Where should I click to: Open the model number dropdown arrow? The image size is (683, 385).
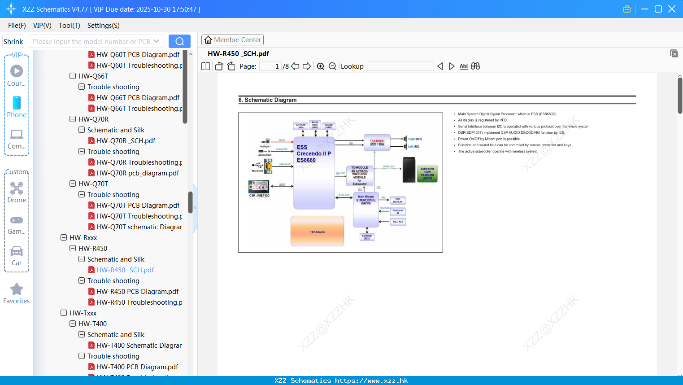pos(157,41)
